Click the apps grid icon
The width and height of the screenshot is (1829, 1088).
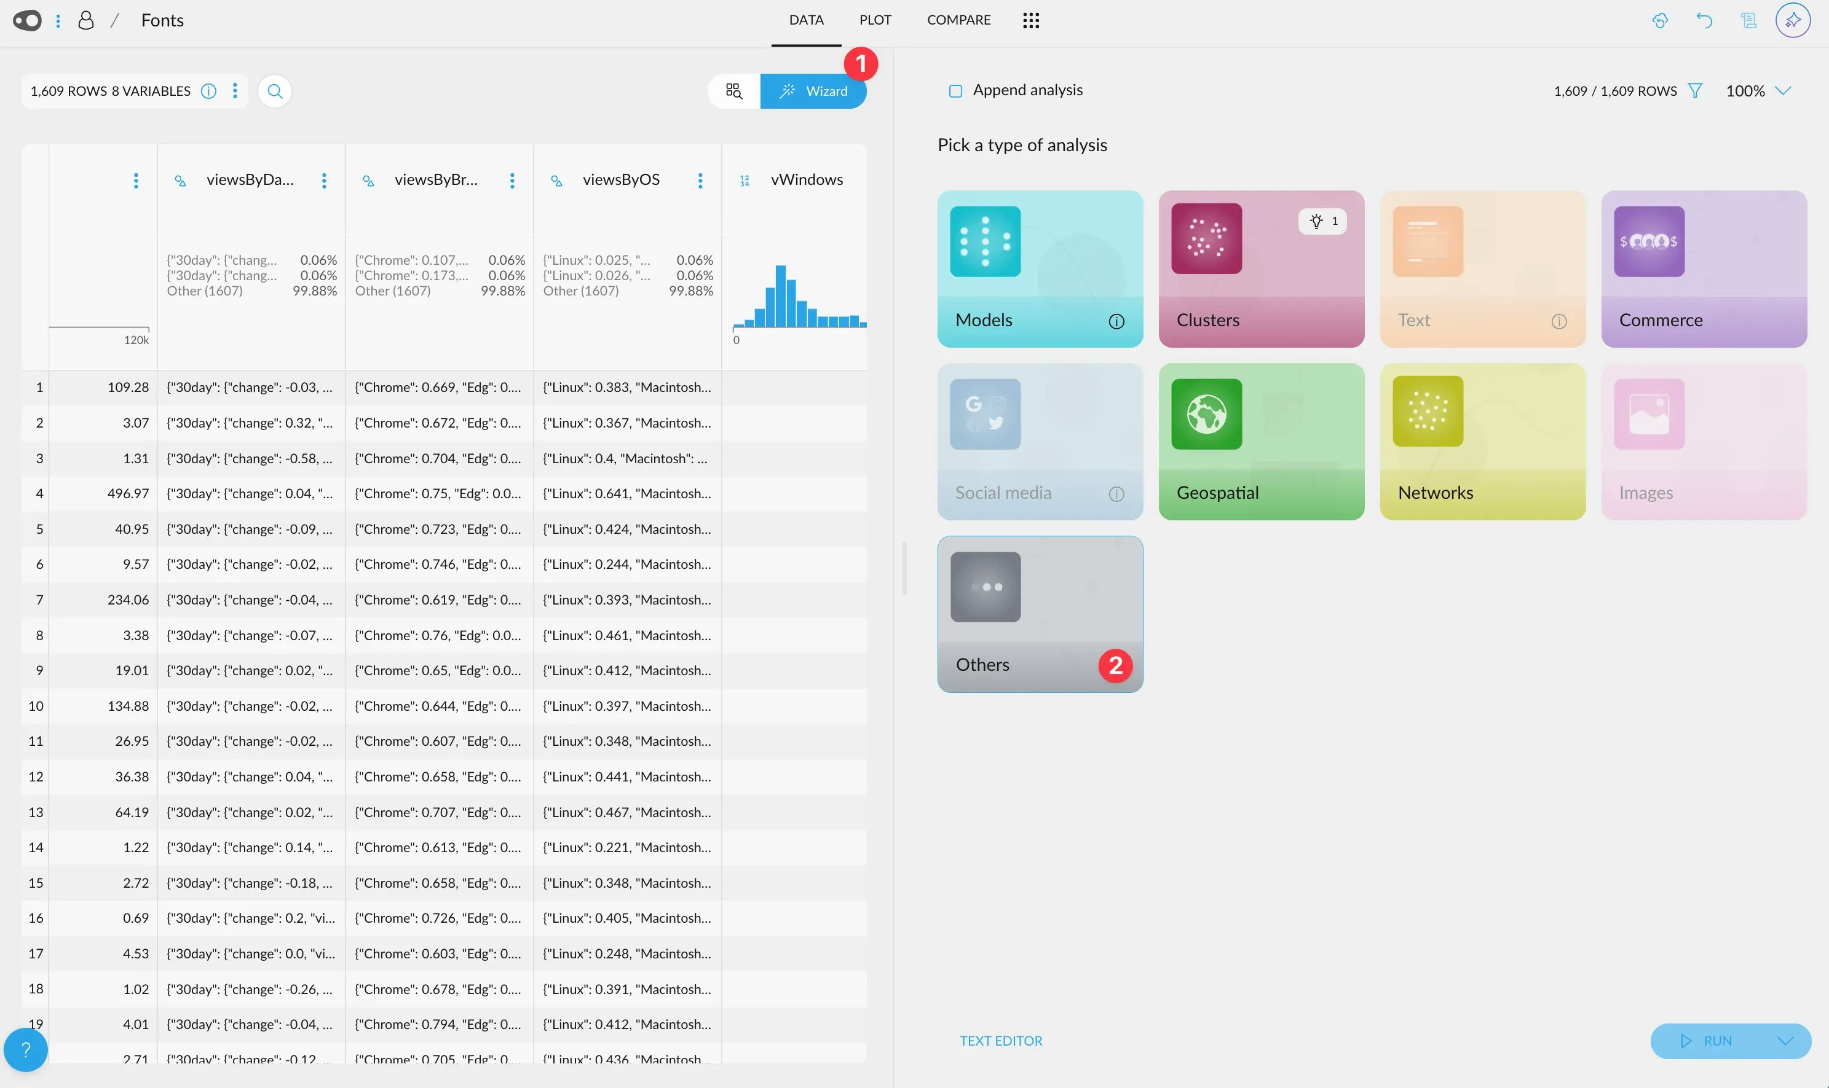point(1031,20)
